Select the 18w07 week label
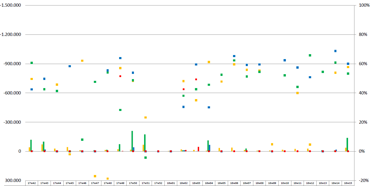371x186 pixels. click(247, 183)
